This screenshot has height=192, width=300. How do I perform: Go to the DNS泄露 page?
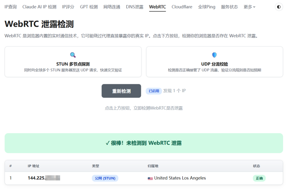click(x=134, y=7)
